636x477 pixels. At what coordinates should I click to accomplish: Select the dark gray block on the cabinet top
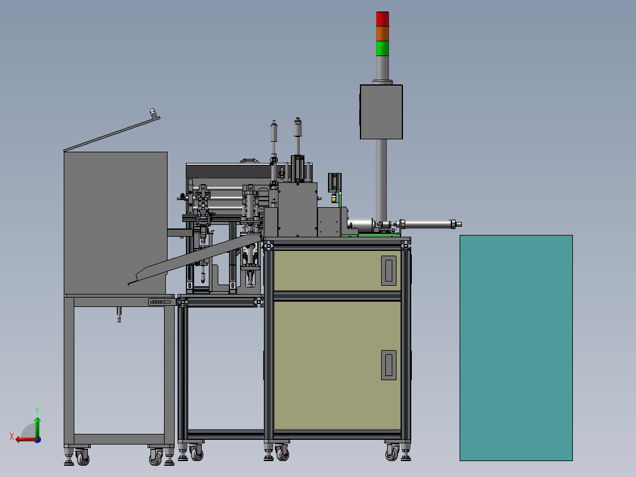click(298, 210)
